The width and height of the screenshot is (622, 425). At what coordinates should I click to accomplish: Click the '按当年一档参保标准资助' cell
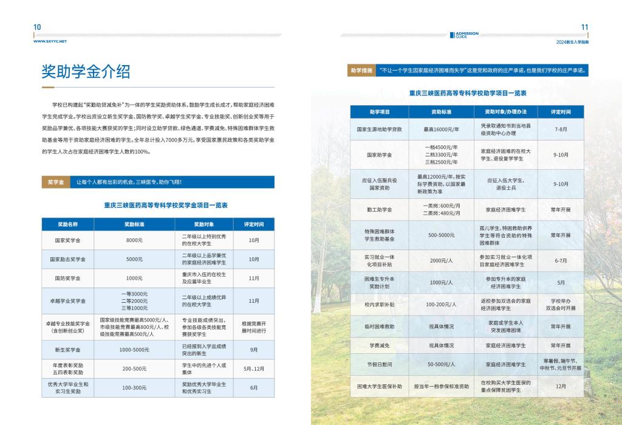click(442, 387)
